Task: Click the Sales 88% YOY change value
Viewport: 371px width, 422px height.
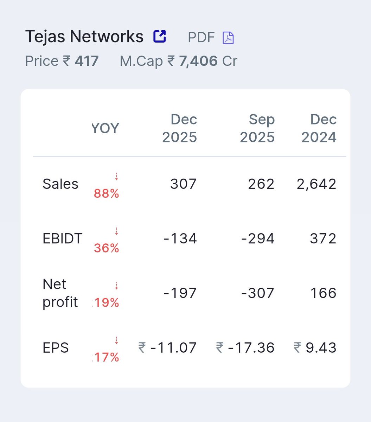Action: click(x=107, y=193)
